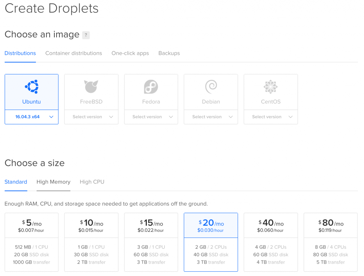Switch to Container distributions tab

tap(74, 53)
